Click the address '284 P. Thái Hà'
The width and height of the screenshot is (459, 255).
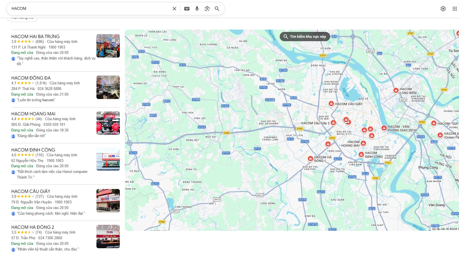coord(23,89)
